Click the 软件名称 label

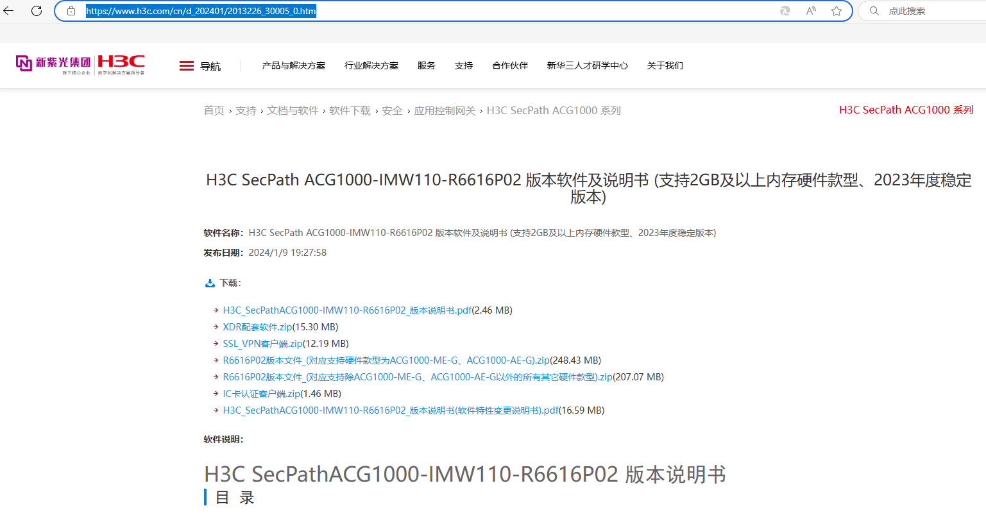(x=223, y=233)
